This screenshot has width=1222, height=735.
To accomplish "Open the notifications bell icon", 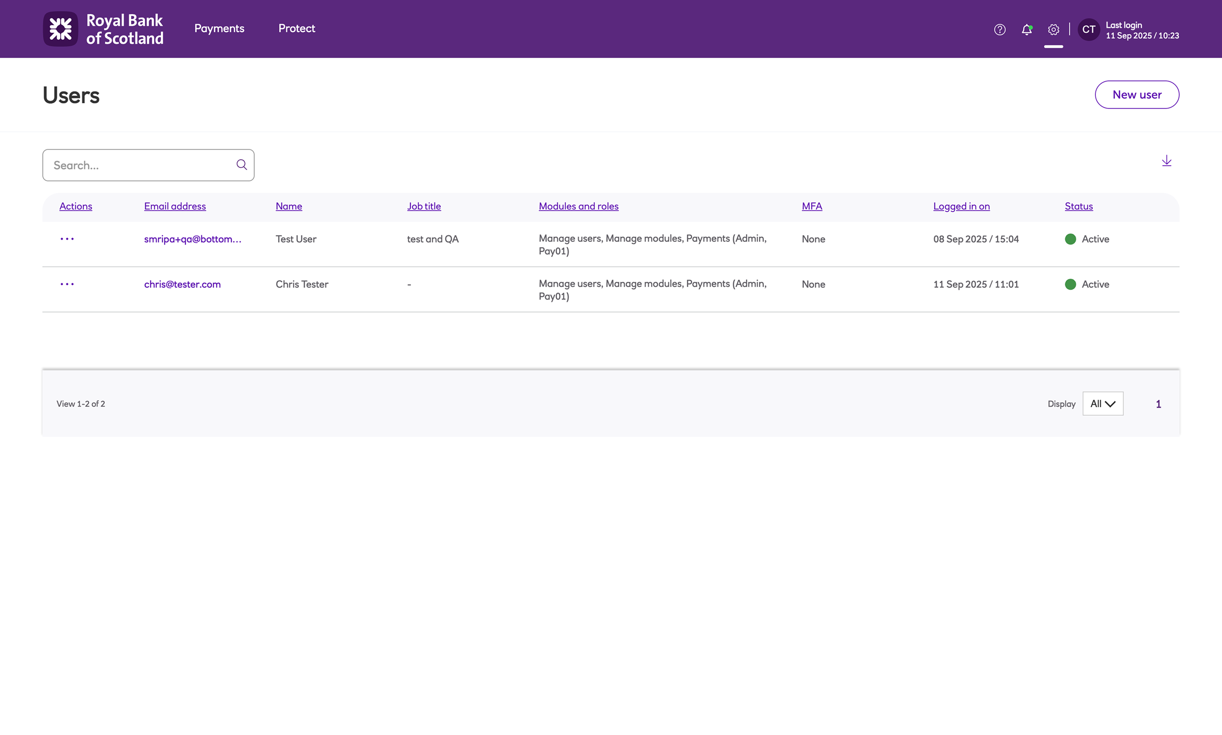I will pyautogui.click(x=1026, y=30).
